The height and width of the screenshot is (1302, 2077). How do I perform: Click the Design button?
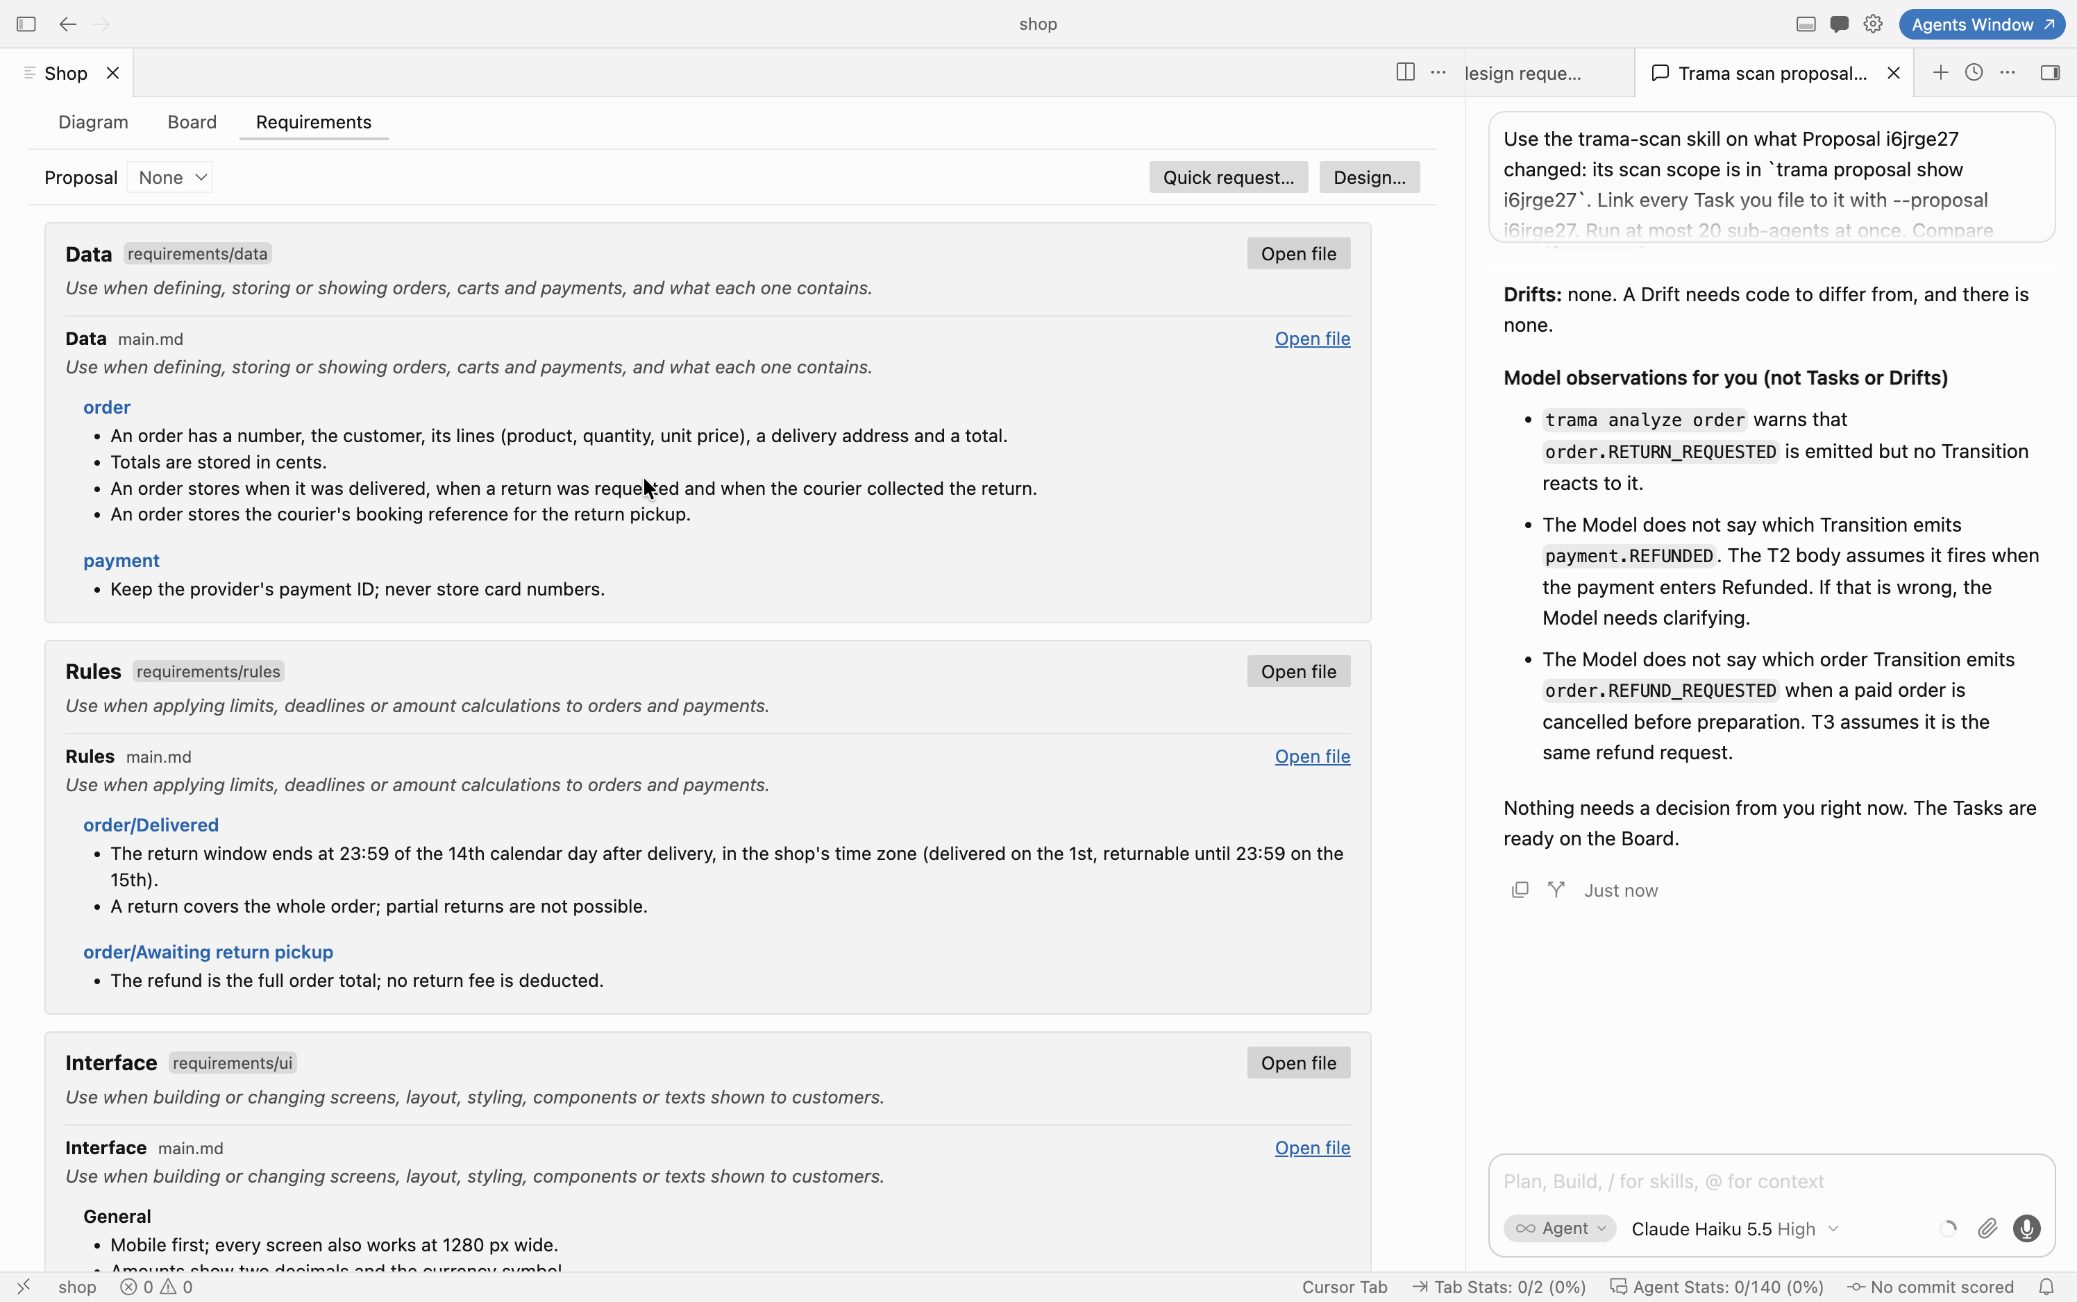coord(1369,178)
